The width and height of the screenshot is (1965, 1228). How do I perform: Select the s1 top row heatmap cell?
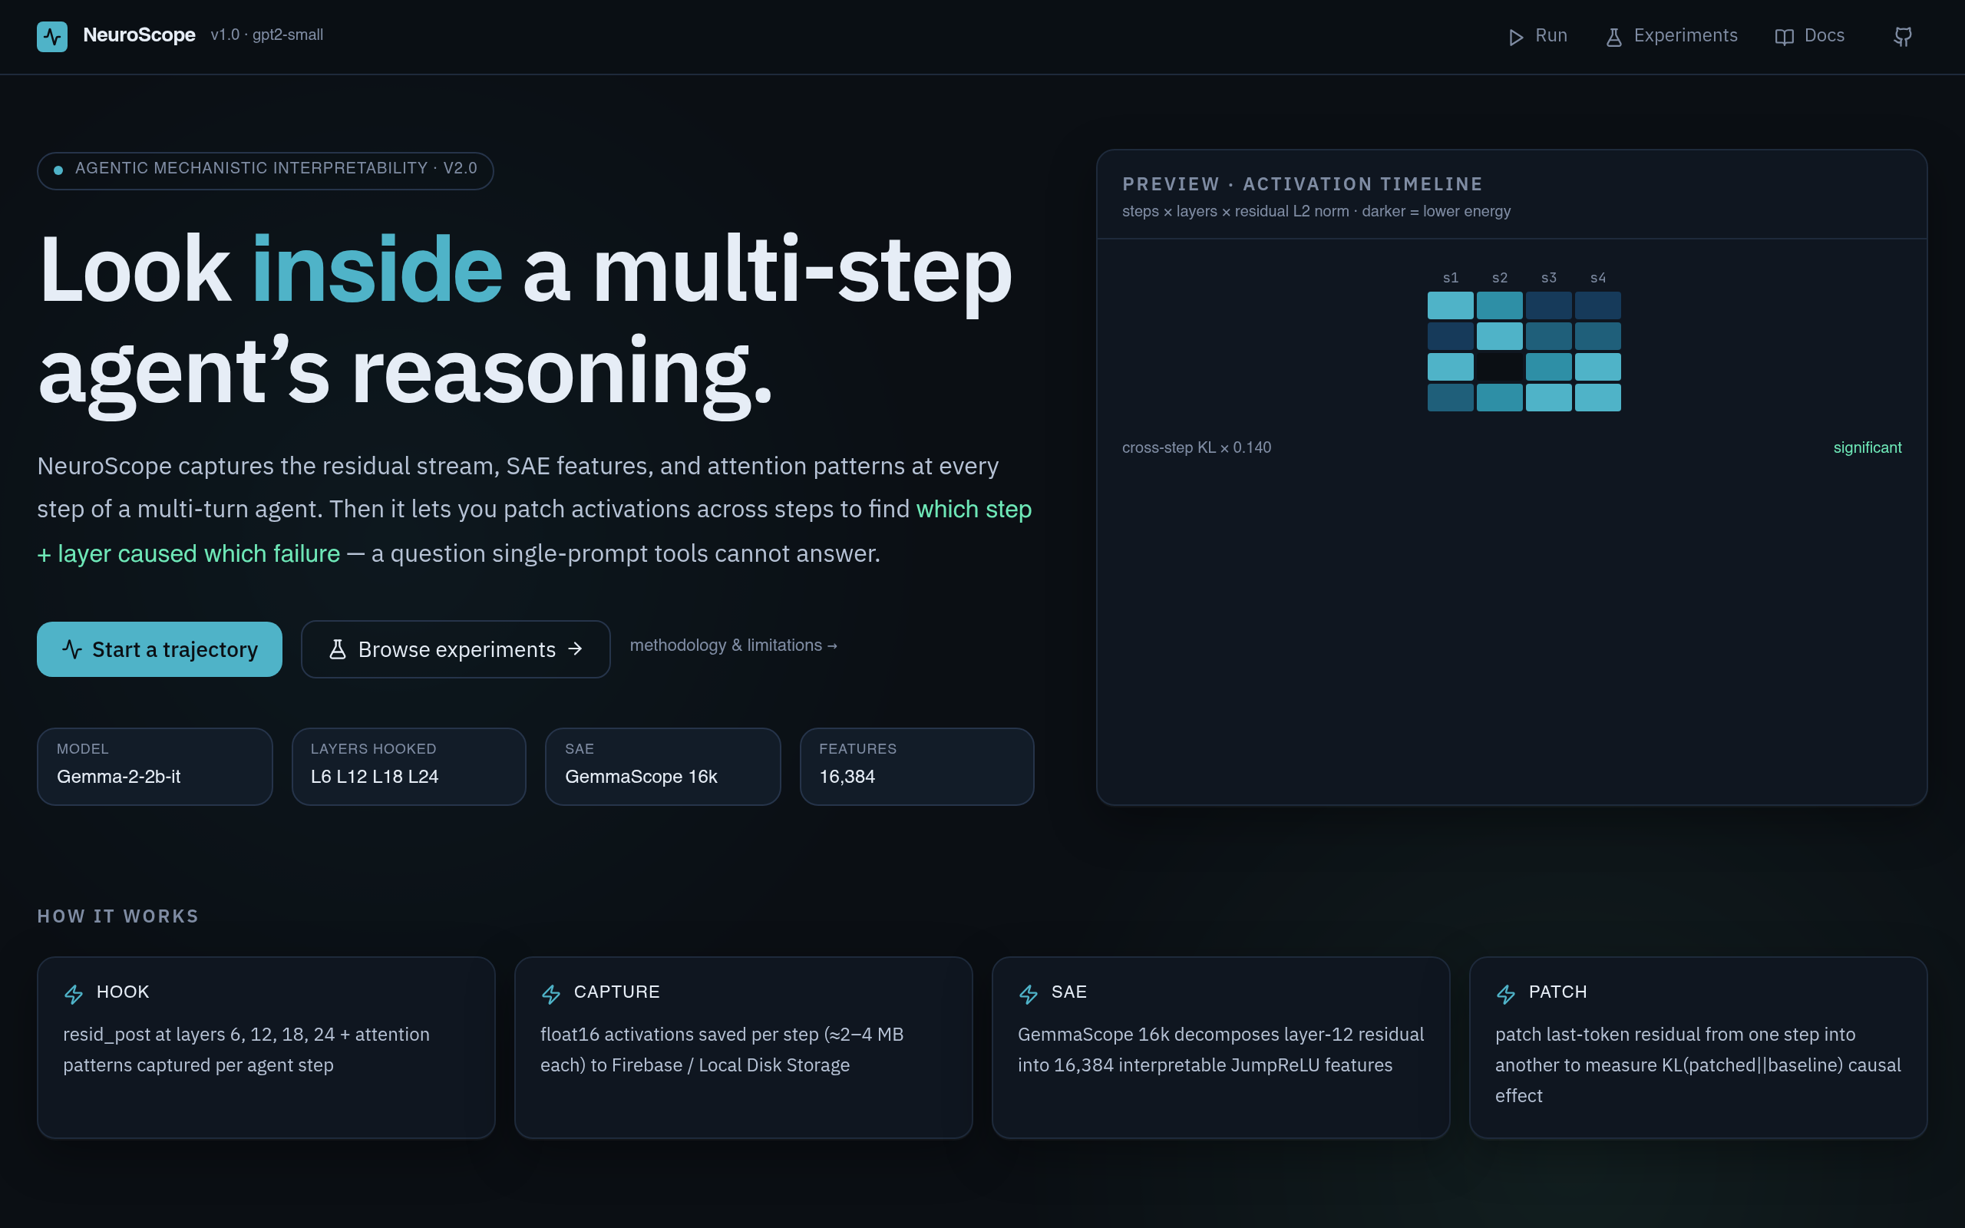coord(1450,305)
